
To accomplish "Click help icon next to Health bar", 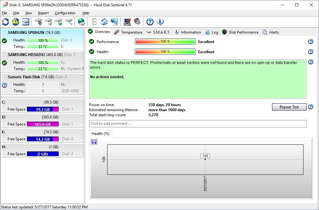I will pyautogui.click(x=311, y=52).
